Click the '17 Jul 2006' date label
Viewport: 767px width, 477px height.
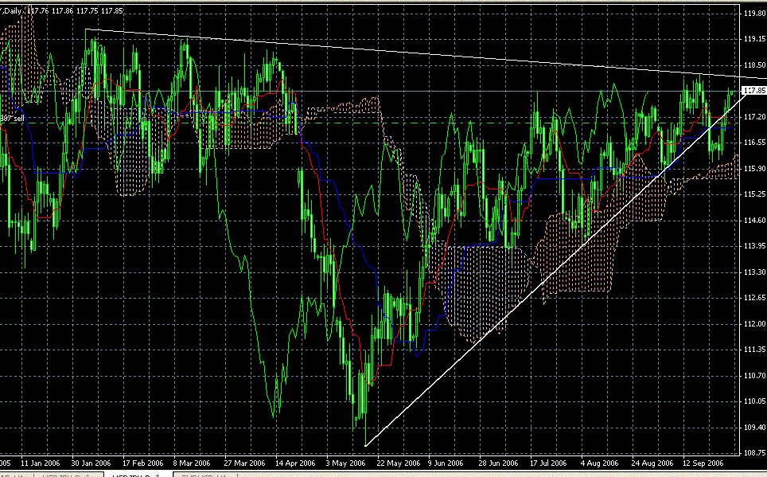pyautogui.click(x=548, y=463)
